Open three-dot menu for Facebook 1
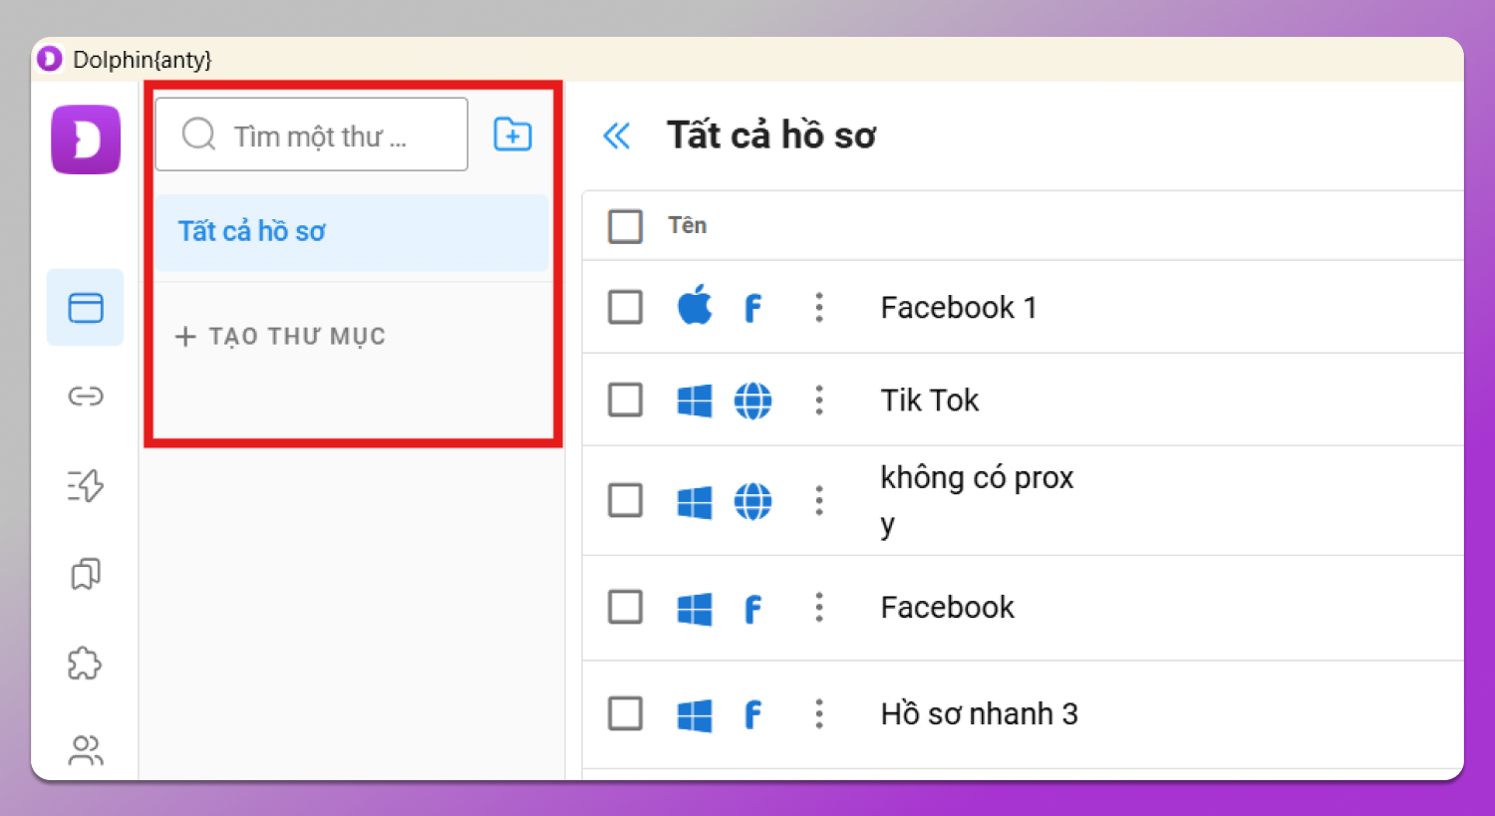Image resolution: width=1495 pixels, height=816 pixels. pos(819,307)
